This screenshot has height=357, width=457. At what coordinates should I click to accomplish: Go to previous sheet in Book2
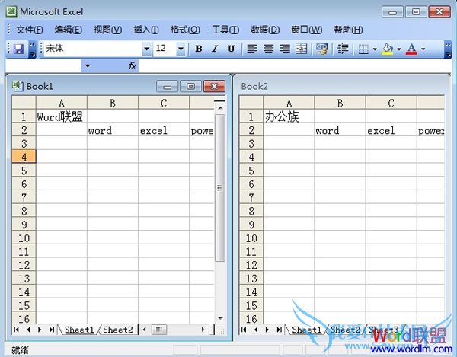tap(256, 330)
